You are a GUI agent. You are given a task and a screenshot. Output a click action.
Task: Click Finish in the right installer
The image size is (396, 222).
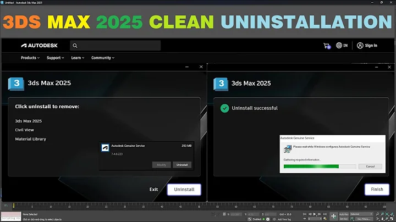[x=377, y=189]
